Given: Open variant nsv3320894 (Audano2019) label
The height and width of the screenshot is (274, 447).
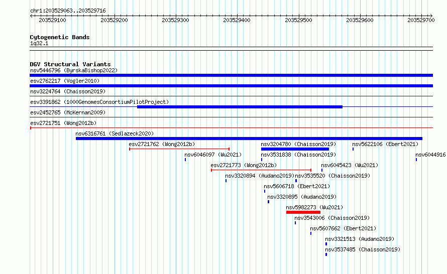Looking at the screenshot, I should click(x=260, y=176).
